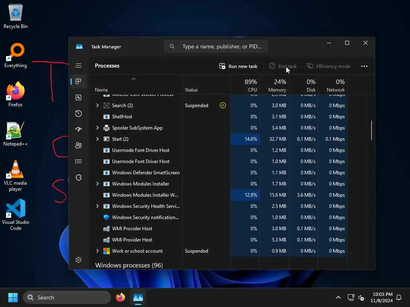Expand the Spooler SubSystem App group
The image size is (410, 307).
point(98,128)
